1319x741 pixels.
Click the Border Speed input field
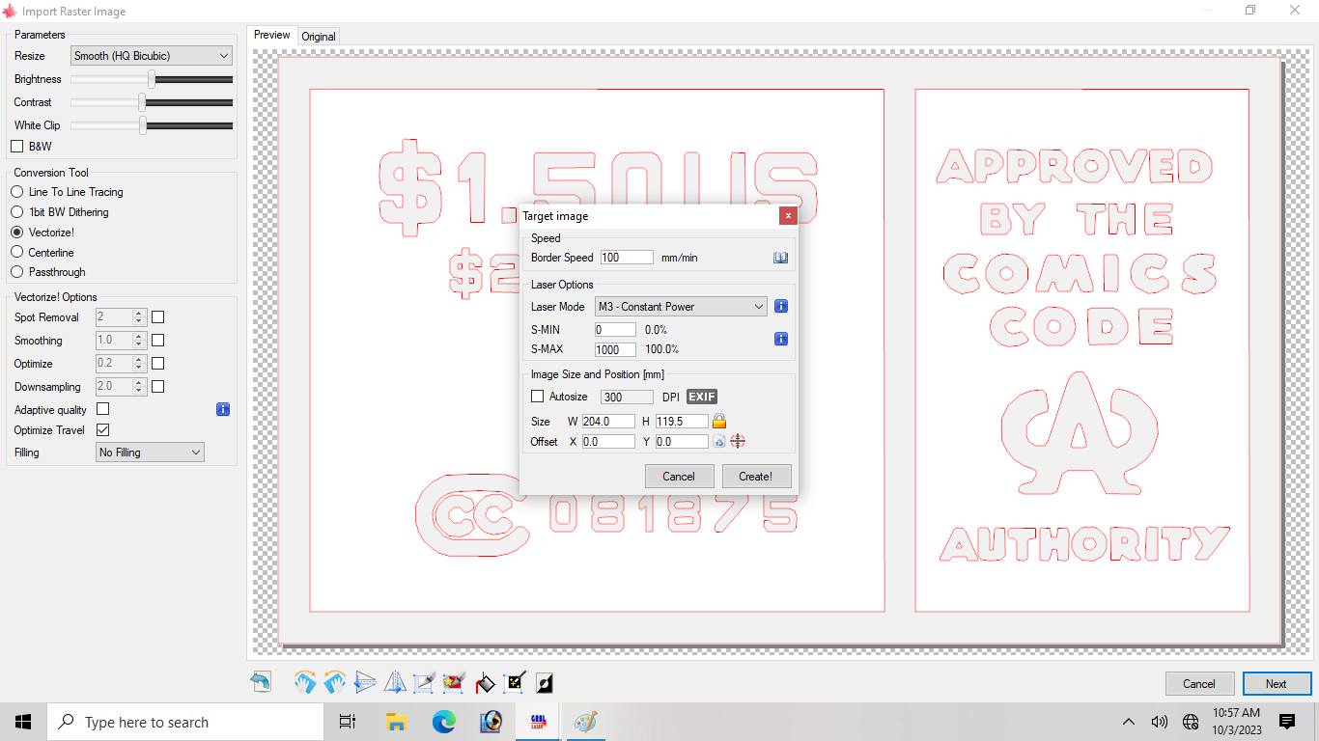(x=627, y=258)
